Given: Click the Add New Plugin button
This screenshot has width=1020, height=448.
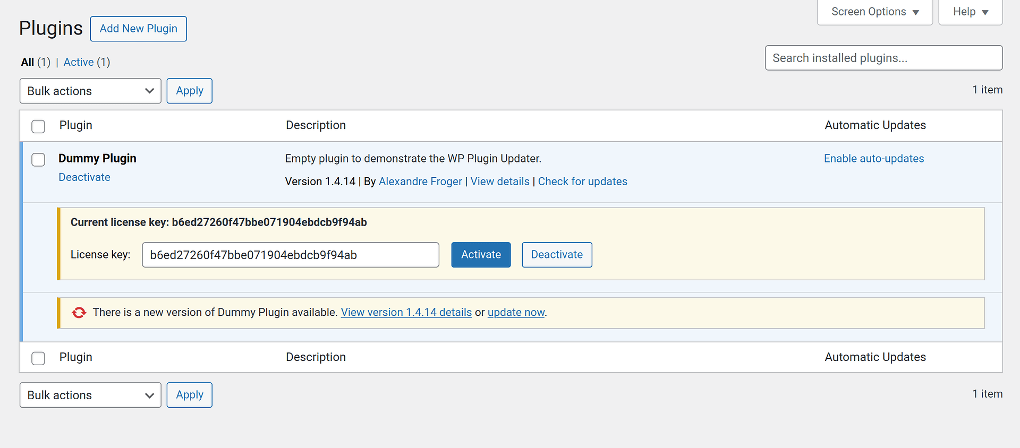Looking at the screenshot, I should coord(138,29).
